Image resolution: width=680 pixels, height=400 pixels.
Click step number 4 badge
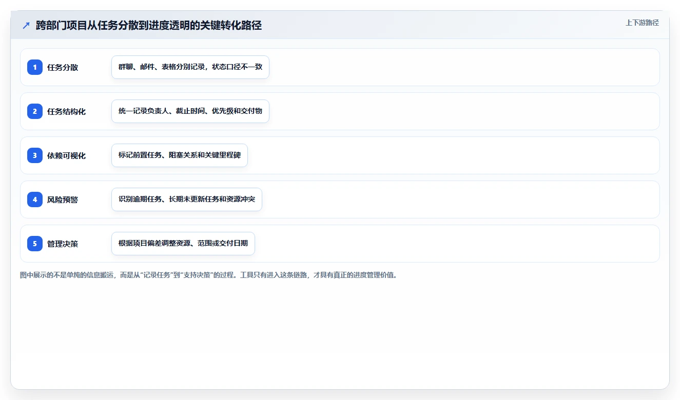point(35,199)
